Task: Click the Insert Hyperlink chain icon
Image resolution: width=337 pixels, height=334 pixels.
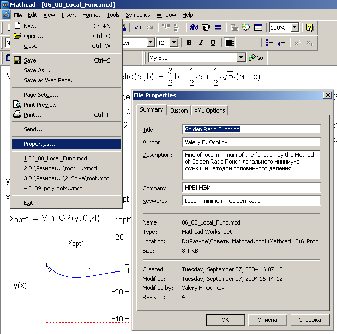Action: [234, 28]
